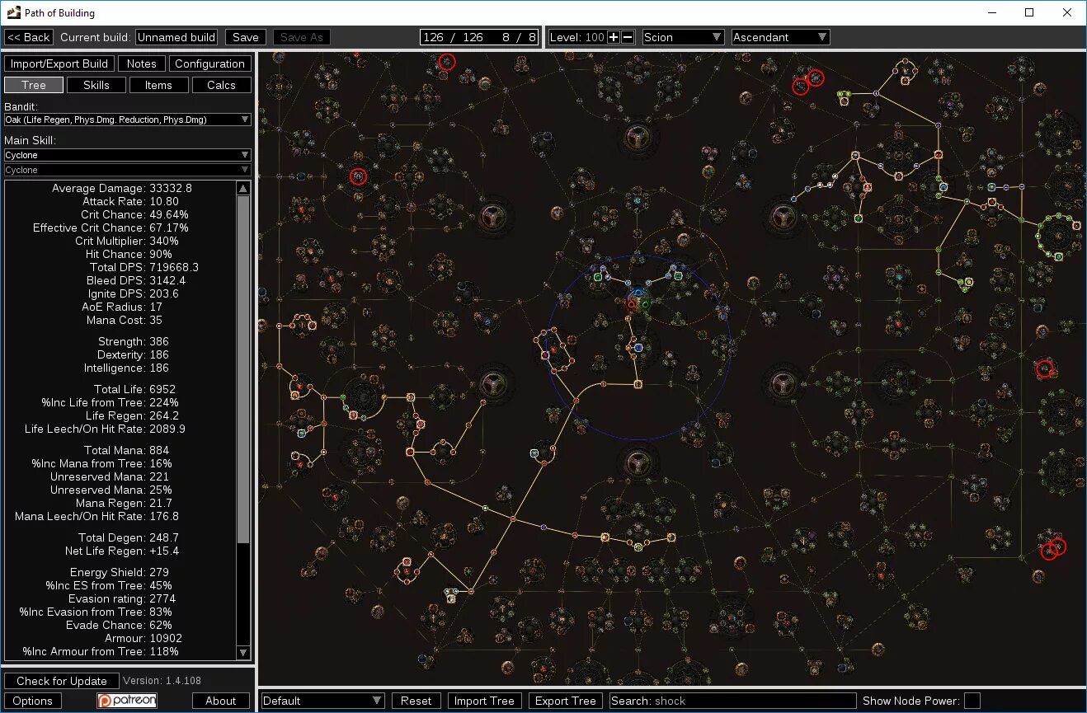Select the single red-circled node near the tree's right edge
Screen dimensions: 1087x713
tap(1045, 368)
